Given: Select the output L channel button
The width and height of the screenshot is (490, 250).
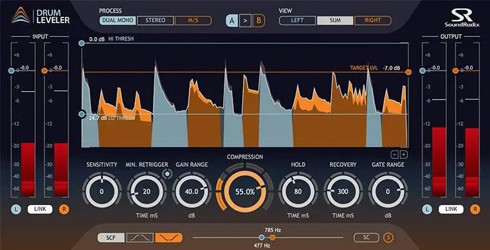Looking at the screenshot, I should (x=427, y=210).
